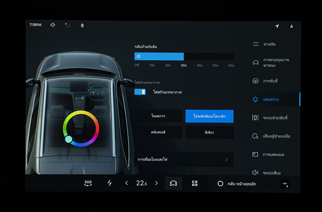Open vehicle settings car icon in dock
The height and width of the screenshot is (212, 322).
point(174,183)
